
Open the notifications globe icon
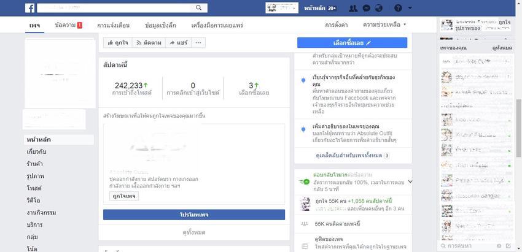(x=378, y=9)
